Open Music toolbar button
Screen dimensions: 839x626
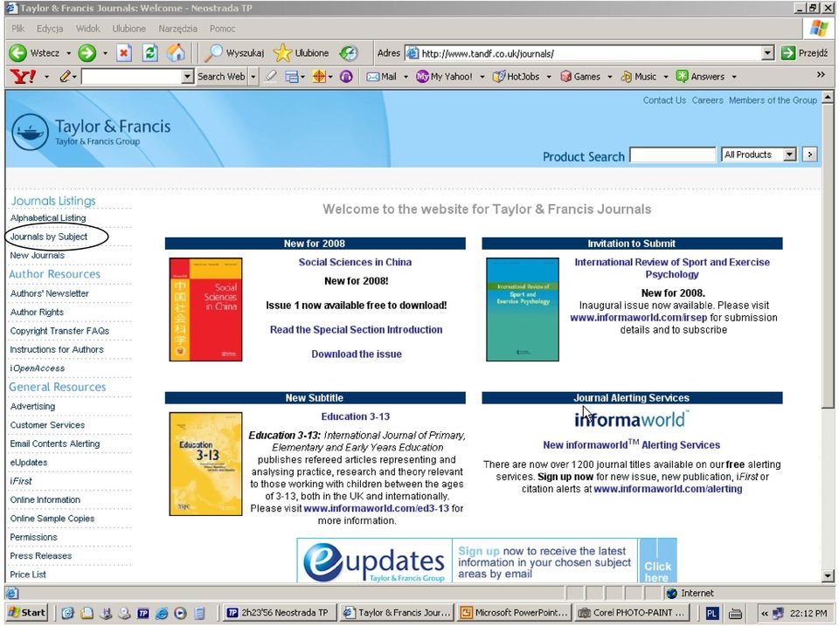click(x=638, y=77)
